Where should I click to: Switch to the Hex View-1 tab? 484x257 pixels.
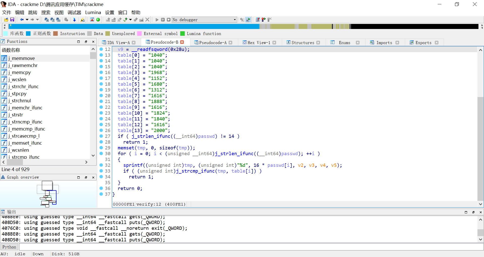tap(259, 43)
